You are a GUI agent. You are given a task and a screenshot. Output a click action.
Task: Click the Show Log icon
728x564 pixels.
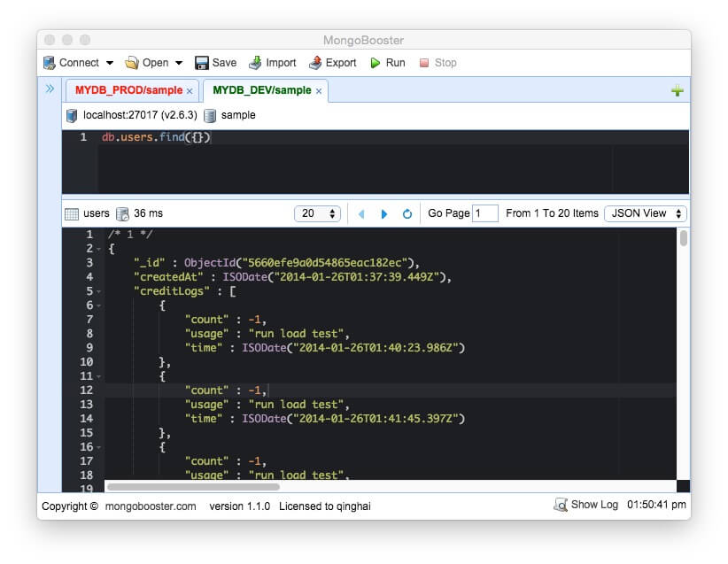[x=561, y=505]
